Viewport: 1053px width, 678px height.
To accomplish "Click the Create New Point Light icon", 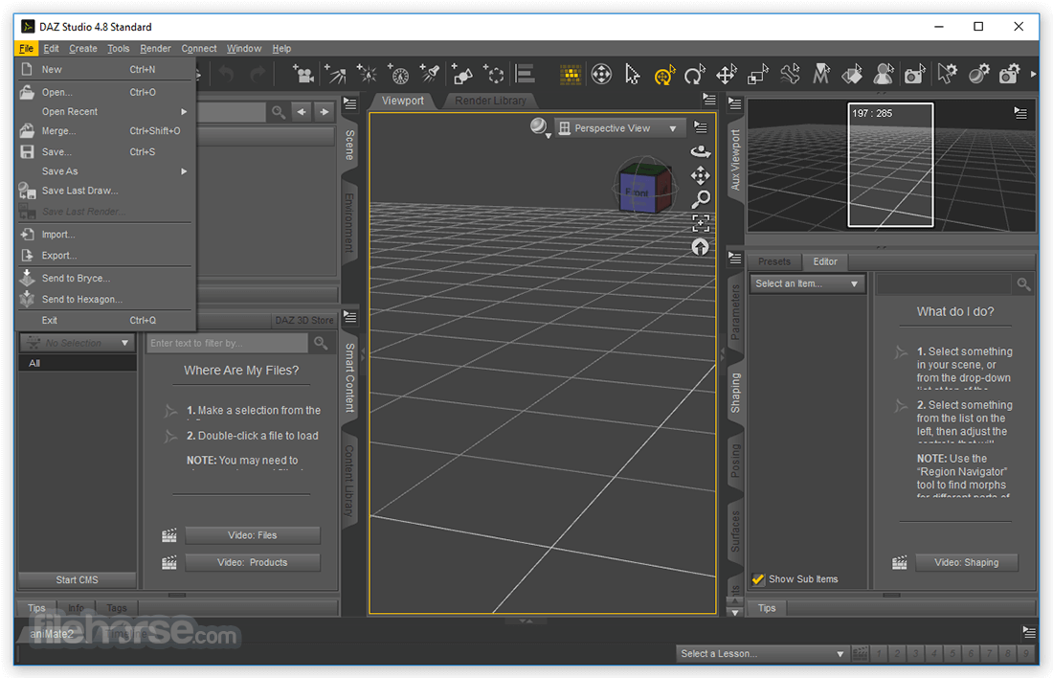I will pyautogui.click(x=367, y=74).
